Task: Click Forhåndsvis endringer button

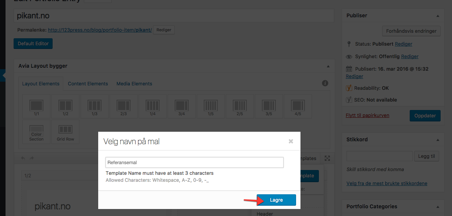Action: (x=411, y=31)
